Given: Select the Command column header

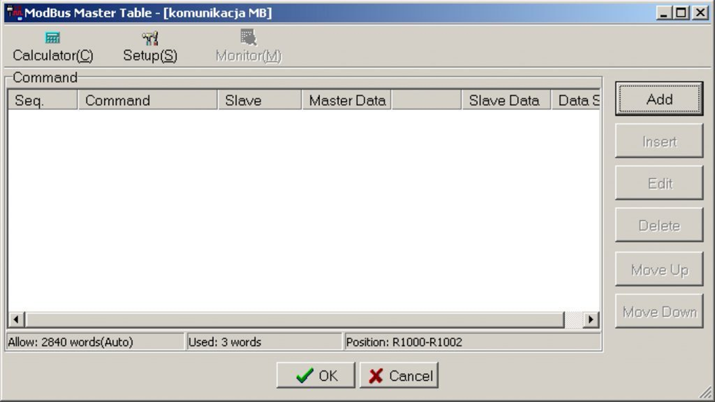Looking at the screenshot, I should click(147, 101).
